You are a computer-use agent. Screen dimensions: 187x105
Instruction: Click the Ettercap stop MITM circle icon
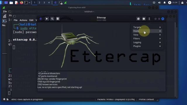[x=144, y=19]
